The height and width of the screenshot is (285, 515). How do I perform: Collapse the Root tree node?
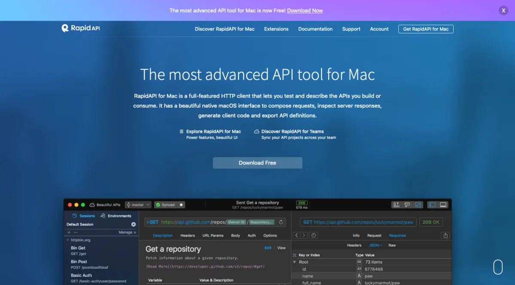(294, 262)
